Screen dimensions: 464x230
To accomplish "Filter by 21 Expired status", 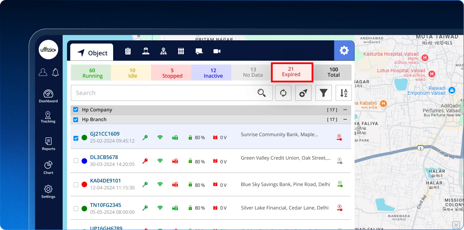I will click(292, 72).
